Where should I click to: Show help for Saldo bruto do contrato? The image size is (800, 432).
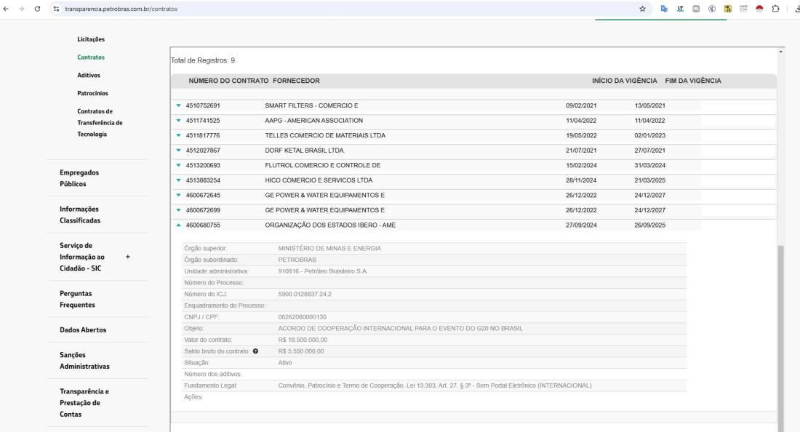click(x=255, y=351)
